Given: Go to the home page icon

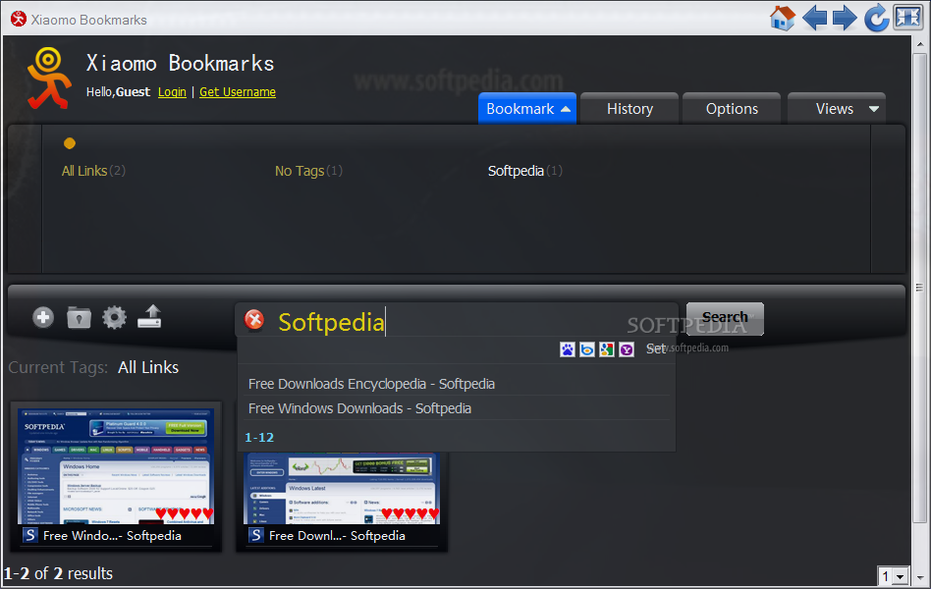Looking at the screenshot, I should point(783,18).
